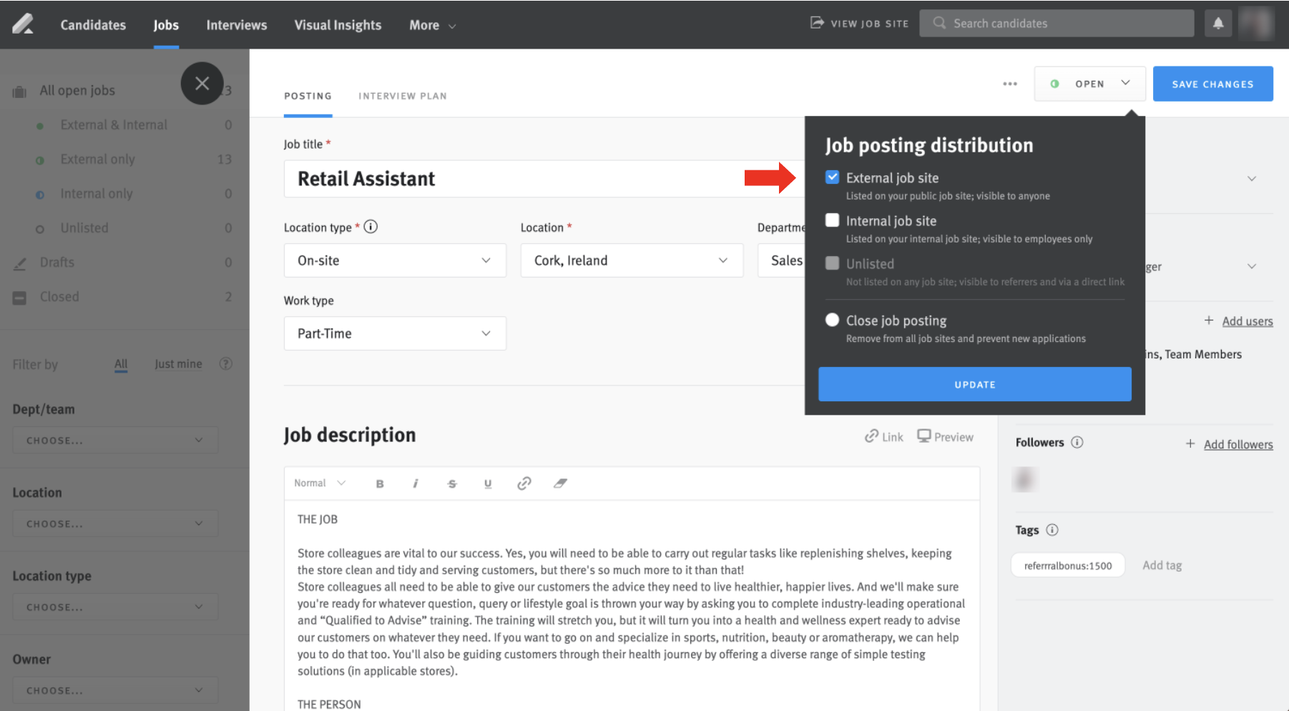Clear formatting with the eraser icon
This screenshot has height=711, width=1289.
560,483
